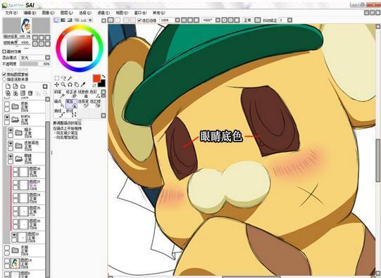The height and width of the screenshot is (278, 381).
Task: Select the Eyedropper color picker tool
Action: coord(83,84)
